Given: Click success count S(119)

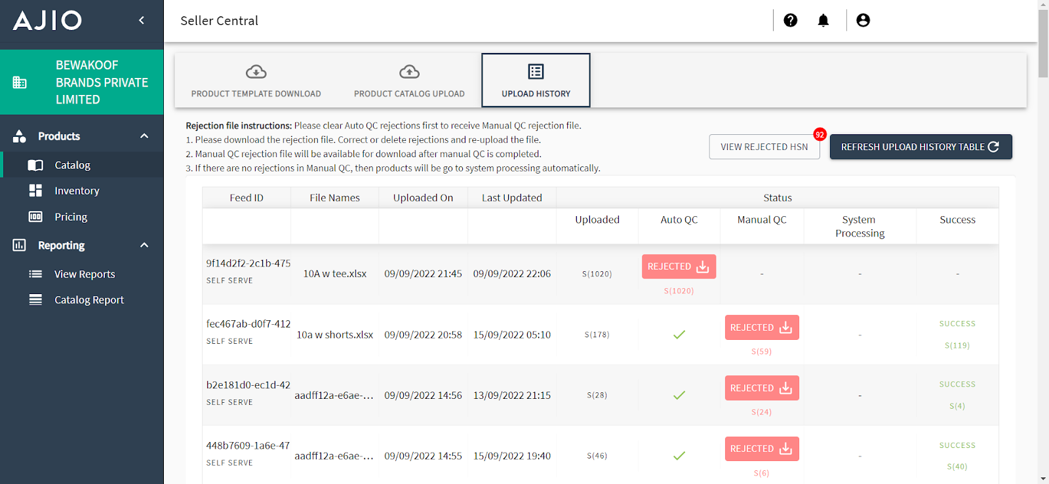Looking at the screenshot, I should pos(957,345).
